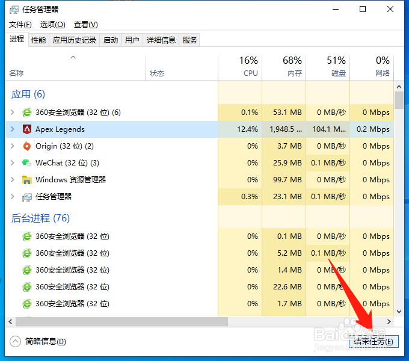Collapse to 简略信息 using the circle arrow
This screenshot has height=361, width=409.
tap(16, 341)
